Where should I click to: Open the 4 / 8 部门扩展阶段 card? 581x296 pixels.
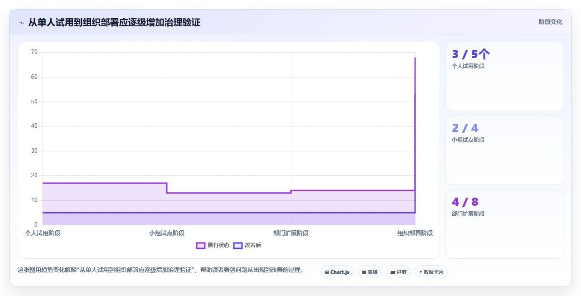(504, 224)
